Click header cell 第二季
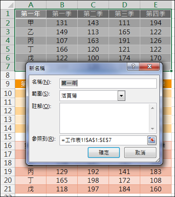The image size is (175, 197). click(93, 14)
